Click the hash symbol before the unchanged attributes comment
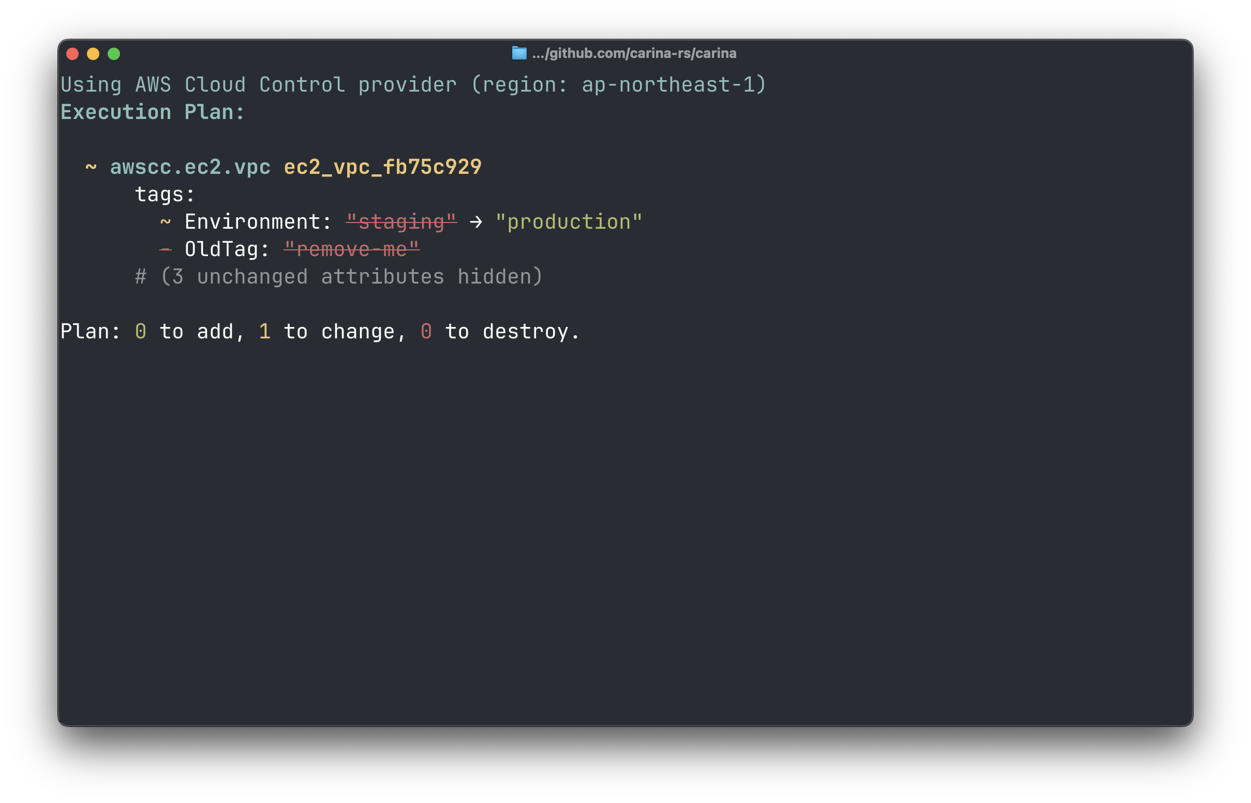 pyautogui.click(x=141, y=277)
